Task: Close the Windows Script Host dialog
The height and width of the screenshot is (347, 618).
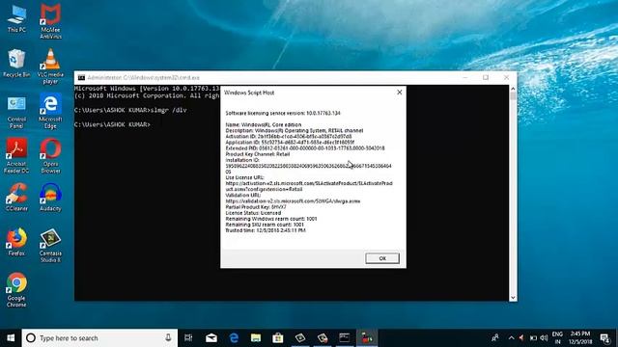Action: (x=399, y=93)
